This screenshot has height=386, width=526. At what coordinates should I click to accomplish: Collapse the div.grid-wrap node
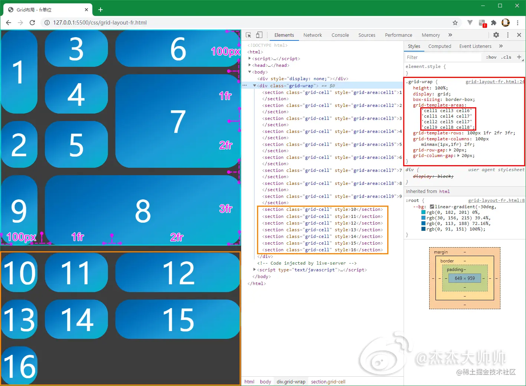click(255, 85)
